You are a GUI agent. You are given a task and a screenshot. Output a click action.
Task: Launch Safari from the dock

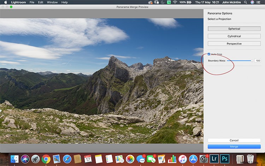(67, 159)
